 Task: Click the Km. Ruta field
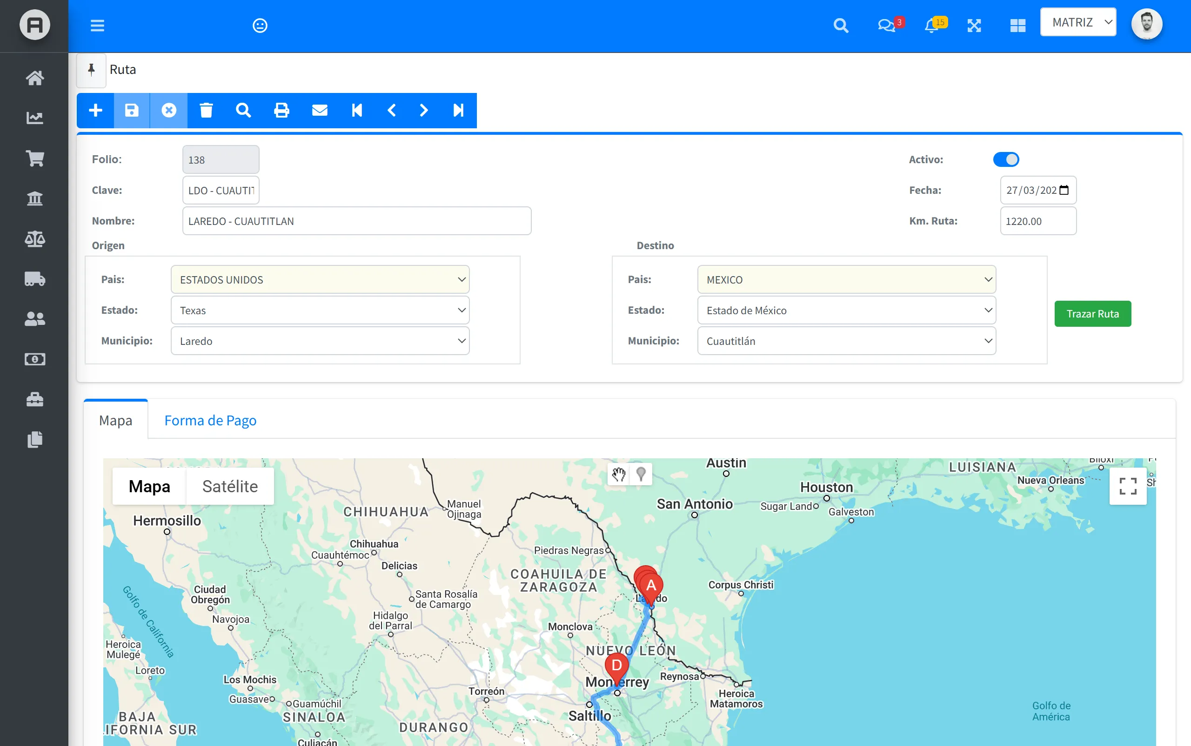click(x=1038, y=220)
